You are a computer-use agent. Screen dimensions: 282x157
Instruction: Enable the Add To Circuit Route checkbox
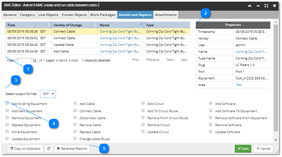click(x=143, y=111)
